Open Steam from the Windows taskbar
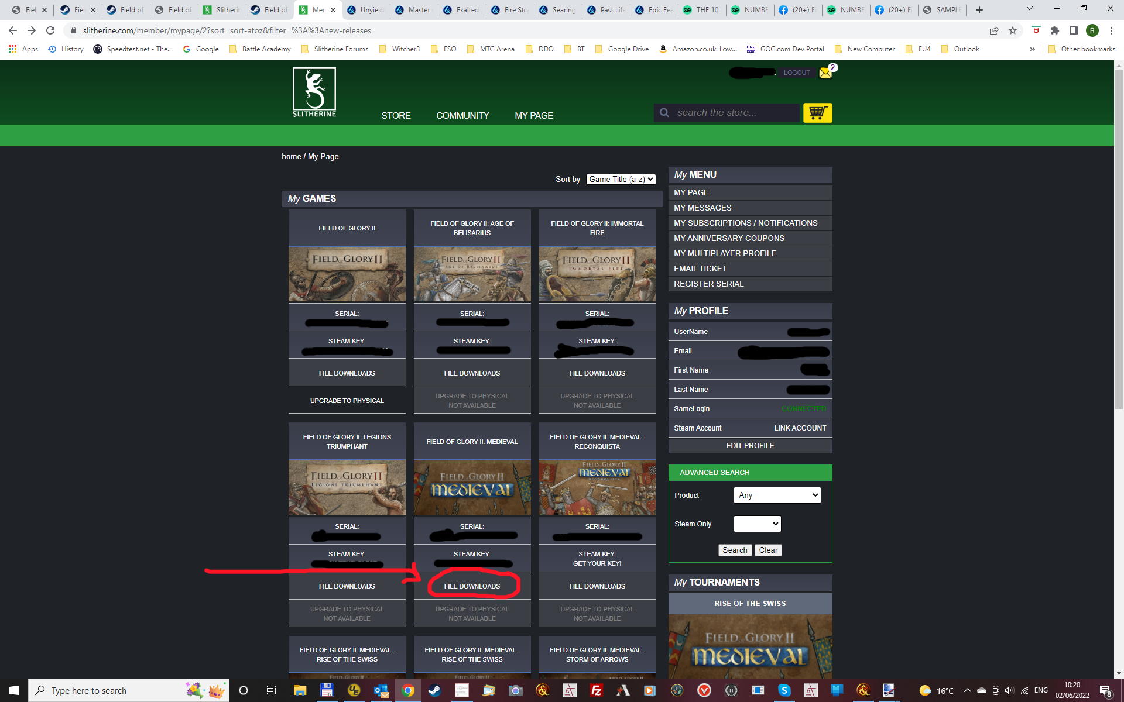 [x=434, y=690]
